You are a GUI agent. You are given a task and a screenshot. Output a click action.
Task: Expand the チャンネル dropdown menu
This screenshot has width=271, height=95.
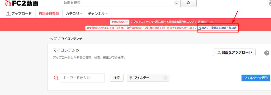click(97, 14)
